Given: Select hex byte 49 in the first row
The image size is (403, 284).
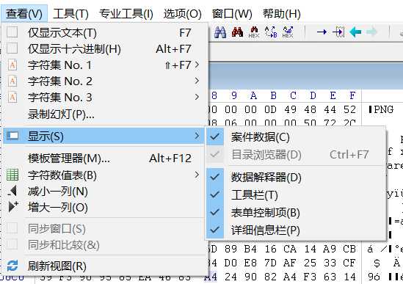Looking at the screenshot, I should click(x=290, y=109).
